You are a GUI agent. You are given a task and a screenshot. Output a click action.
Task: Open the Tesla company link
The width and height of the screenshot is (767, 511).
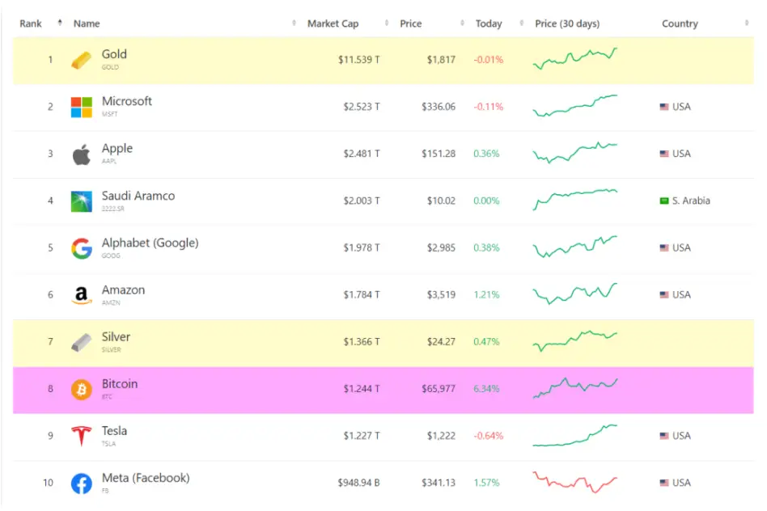(114, 430)
